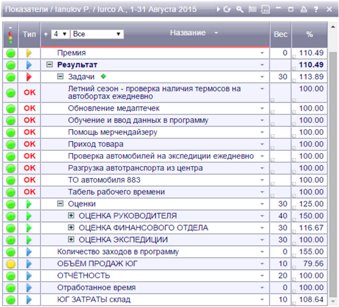
Task: Click the print icon in title bar
Action: [x=303, y=9]
